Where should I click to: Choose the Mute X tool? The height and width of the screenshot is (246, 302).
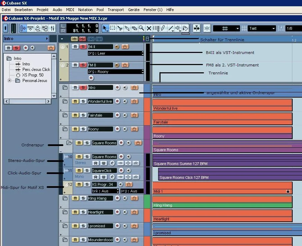click(x=149, y=28)
